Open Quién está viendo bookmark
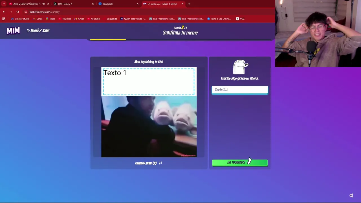The width and height of the screenshot is (361, 203). [133, 19]
